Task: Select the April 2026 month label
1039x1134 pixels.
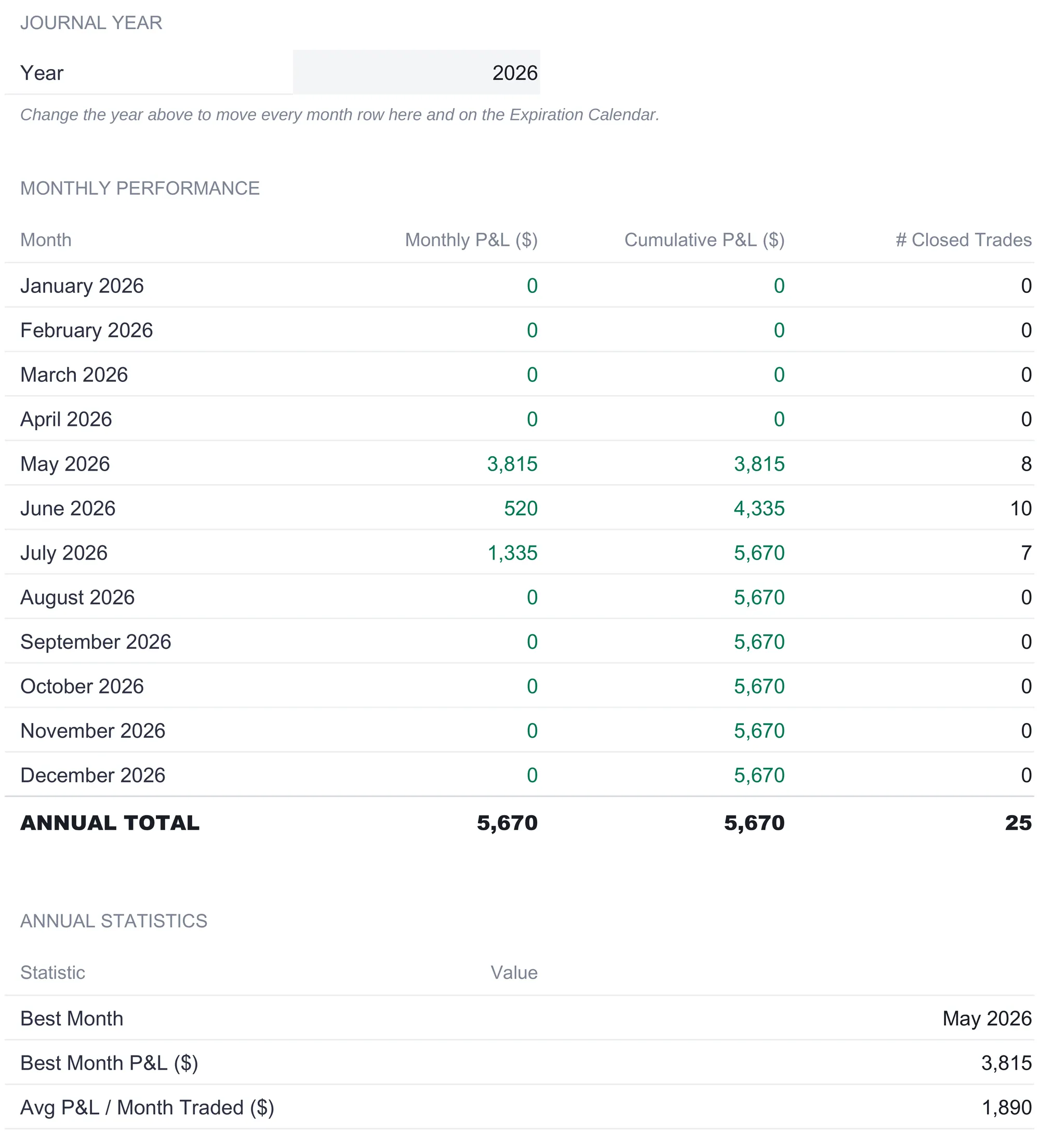Action: (x=66, y=420)
